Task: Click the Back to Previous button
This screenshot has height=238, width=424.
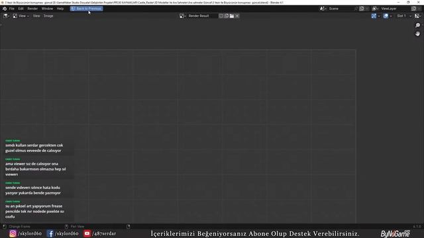Action: coord(86,9)
